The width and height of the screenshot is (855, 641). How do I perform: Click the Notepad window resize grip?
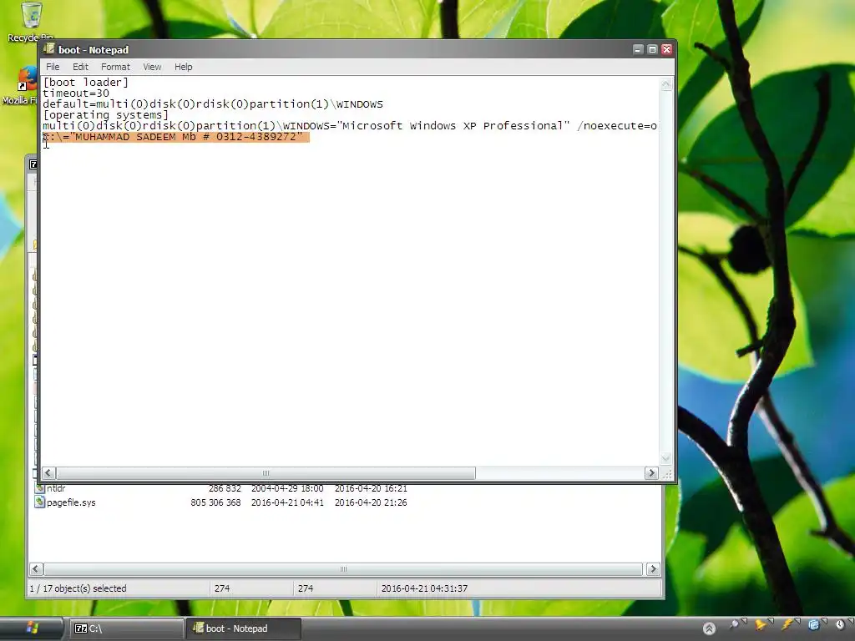click(x=666, y=474)
